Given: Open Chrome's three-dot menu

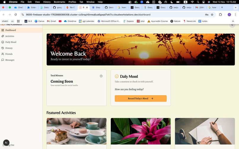Looking at the screenshot, I should coord(235,14).
